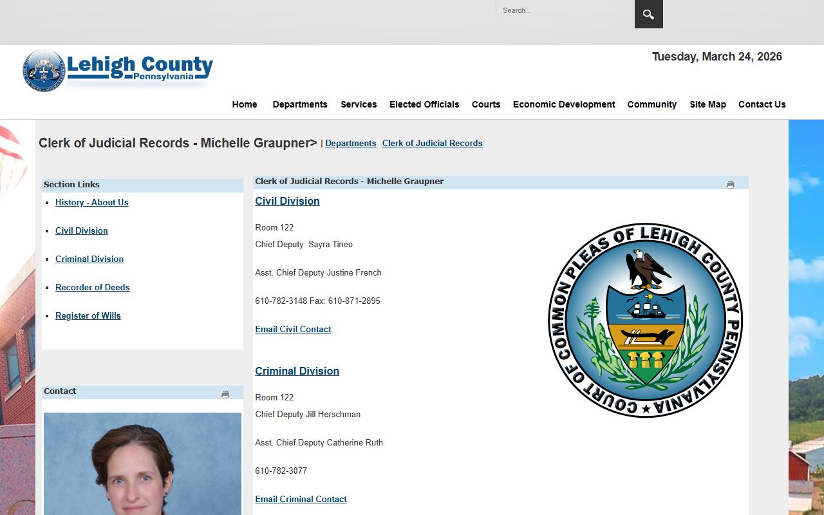Click text Asst. Chief Deputy Justine French
824x515 pixels.
click(318, 272)
